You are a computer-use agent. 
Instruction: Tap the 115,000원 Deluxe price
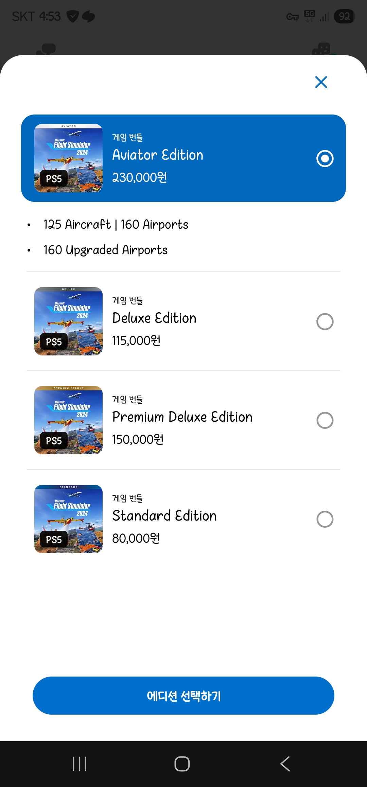(136, 341)
